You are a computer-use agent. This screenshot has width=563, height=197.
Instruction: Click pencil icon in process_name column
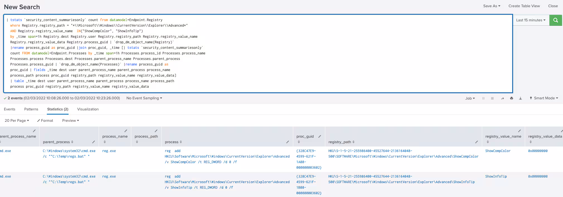(x=126, y=131)
